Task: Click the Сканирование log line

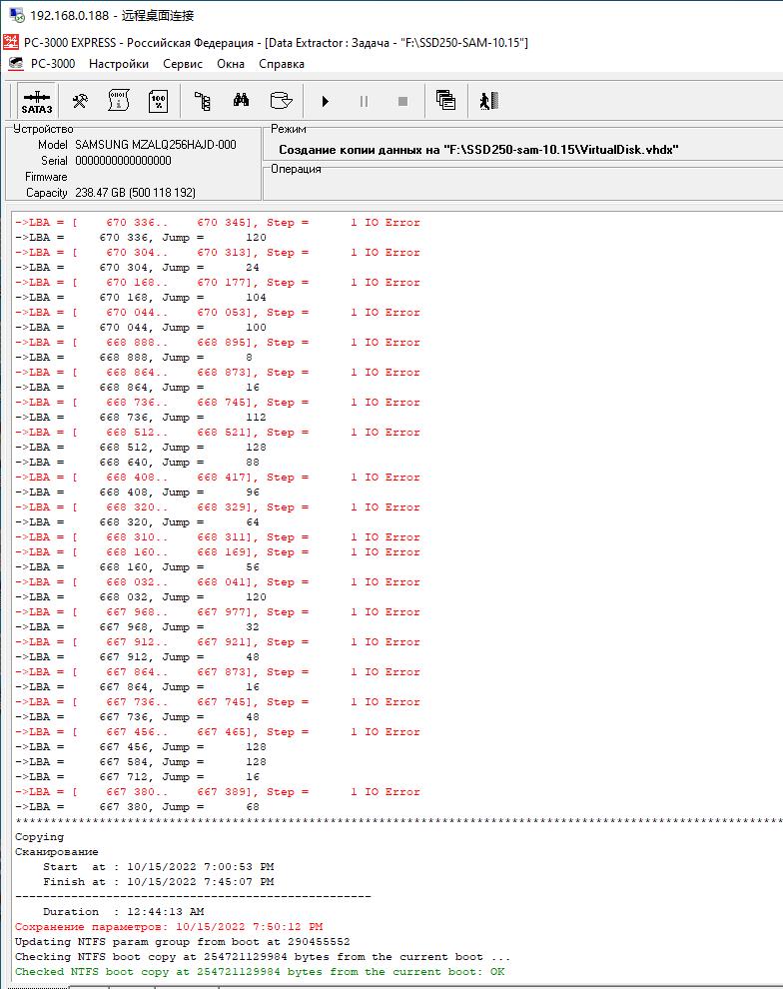Action: pyautogui.click(x=57, y=851)
